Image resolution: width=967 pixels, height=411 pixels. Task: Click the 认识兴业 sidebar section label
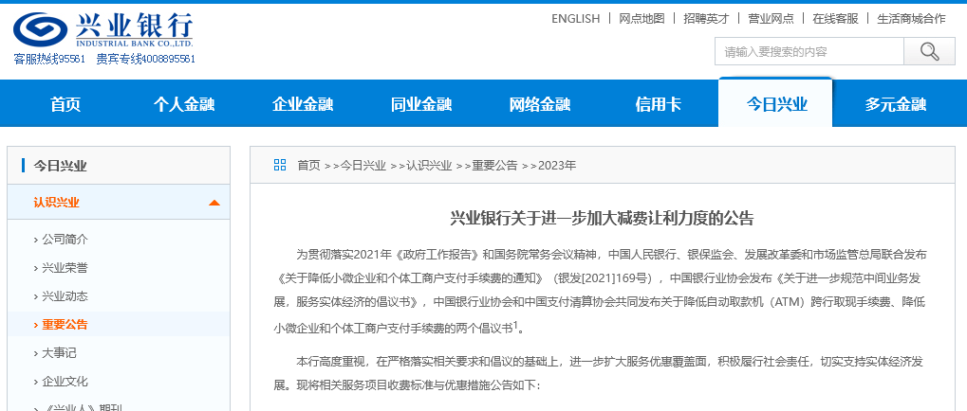pyautogui.click(x=56, y=203)
